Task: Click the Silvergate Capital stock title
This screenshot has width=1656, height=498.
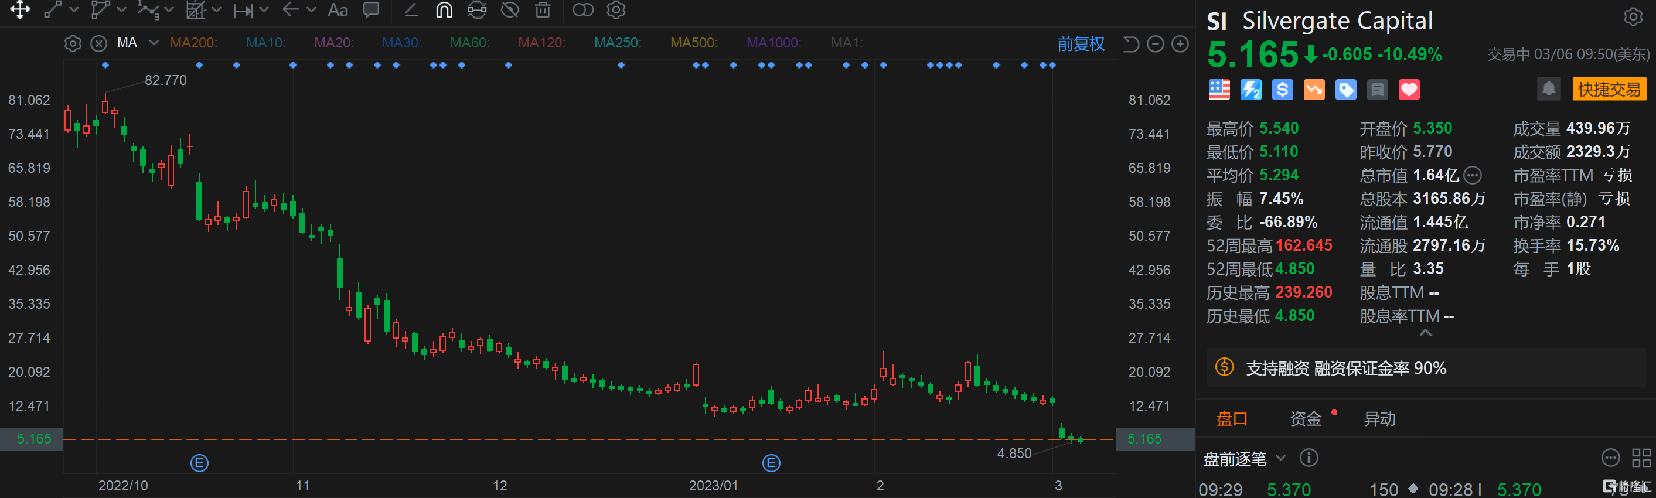Action: pos(1337,21)
